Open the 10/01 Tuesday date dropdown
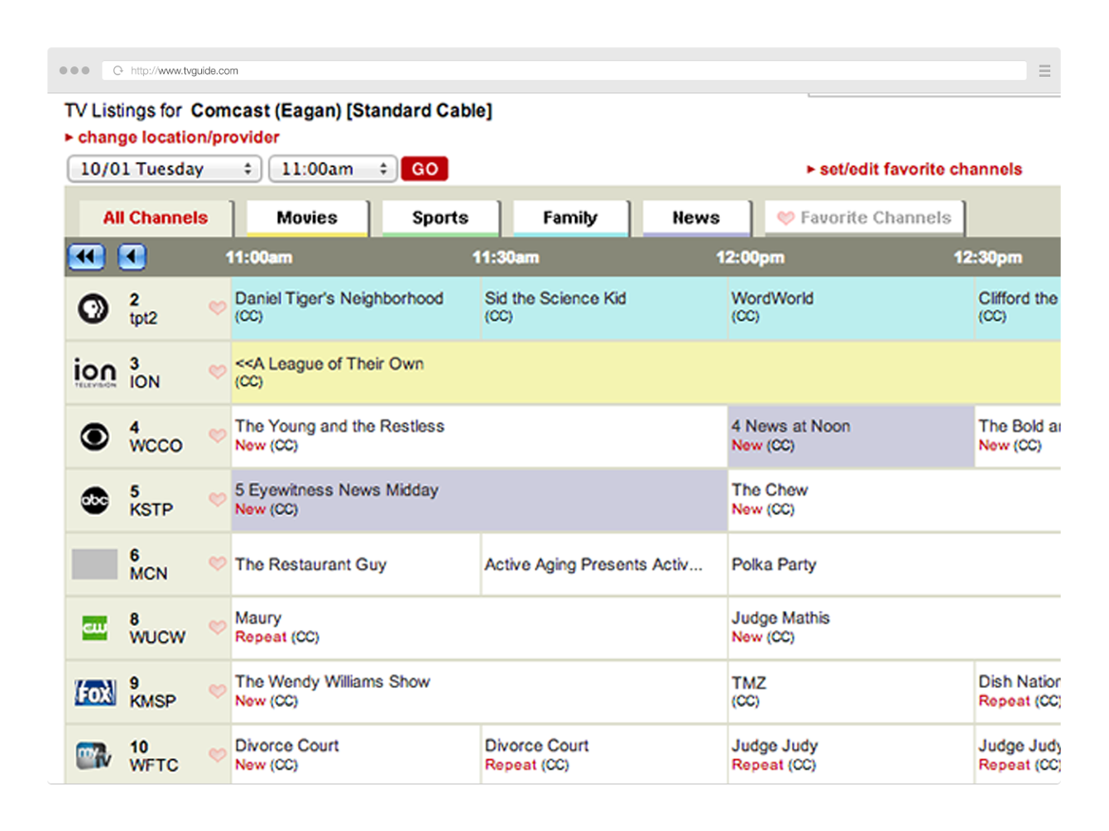This screenshot has width=1109, height=831. 163,169
